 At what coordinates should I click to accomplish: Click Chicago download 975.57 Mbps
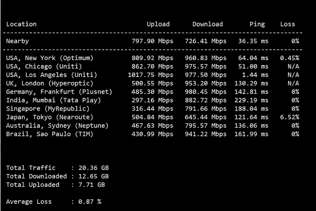pyautogui.click(x=206, y=66)
